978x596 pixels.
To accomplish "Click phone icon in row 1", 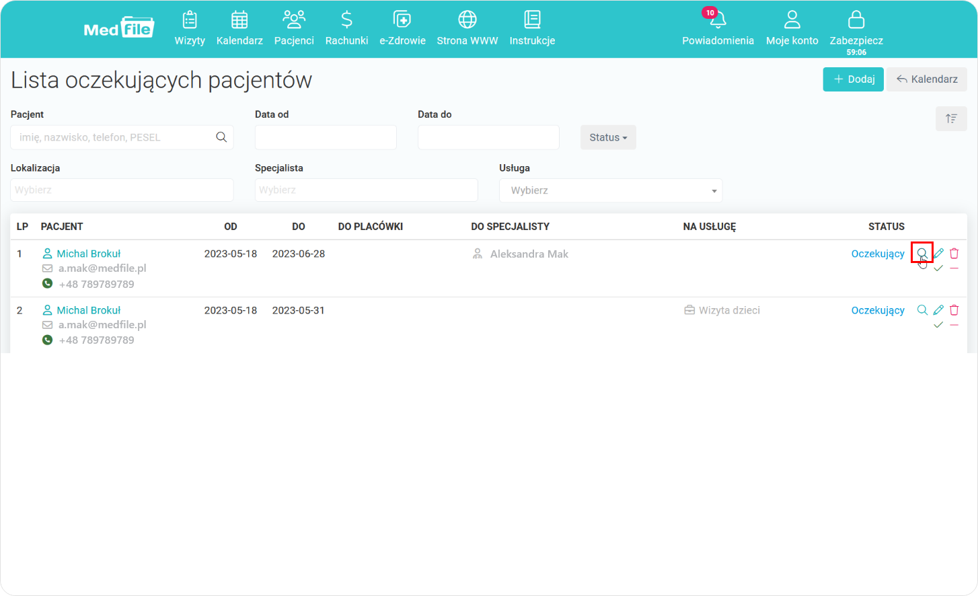I will pyautogui.click(x=47, y=284).
